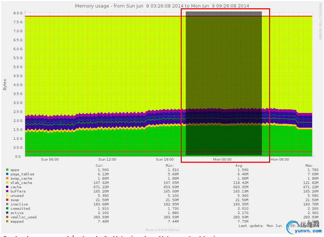Image resolution: width=324 pixels, height=237 pixels.
Task: Click the 'active' legend label
Action: pos(17,213)
